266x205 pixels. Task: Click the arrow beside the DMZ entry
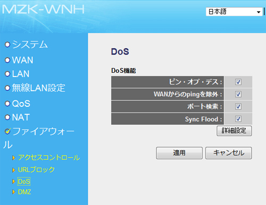pos(14,192)
